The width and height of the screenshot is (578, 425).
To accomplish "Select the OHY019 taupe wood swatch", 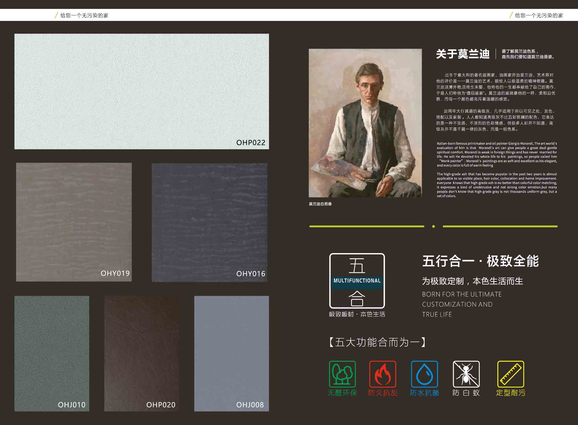I will coord(74,222).
